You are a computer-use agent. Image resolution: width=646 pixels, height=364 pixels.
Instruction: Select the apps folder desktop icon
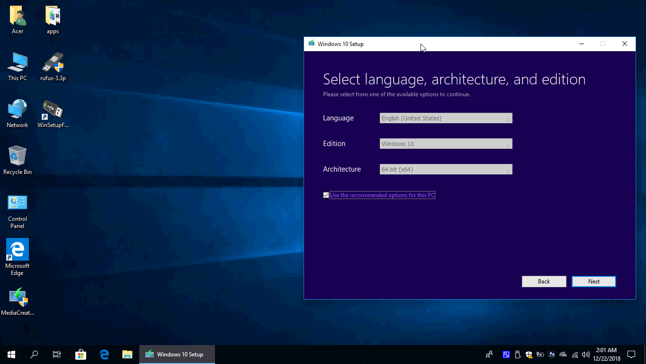point(53,20)
